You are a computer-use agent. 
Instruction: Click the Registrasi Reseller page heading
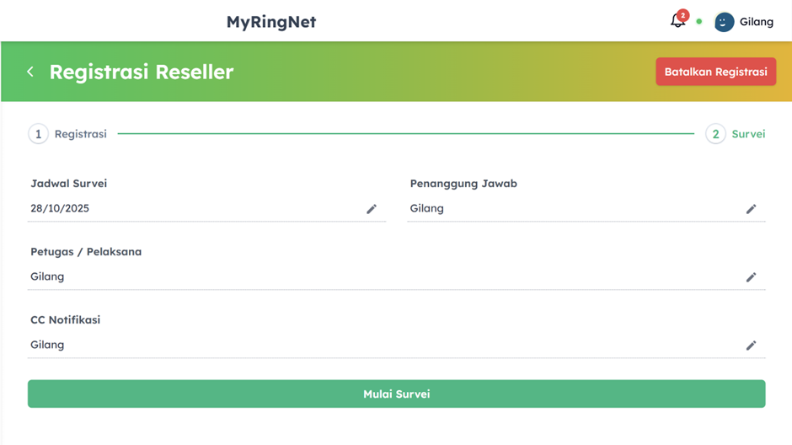(142, 72)
